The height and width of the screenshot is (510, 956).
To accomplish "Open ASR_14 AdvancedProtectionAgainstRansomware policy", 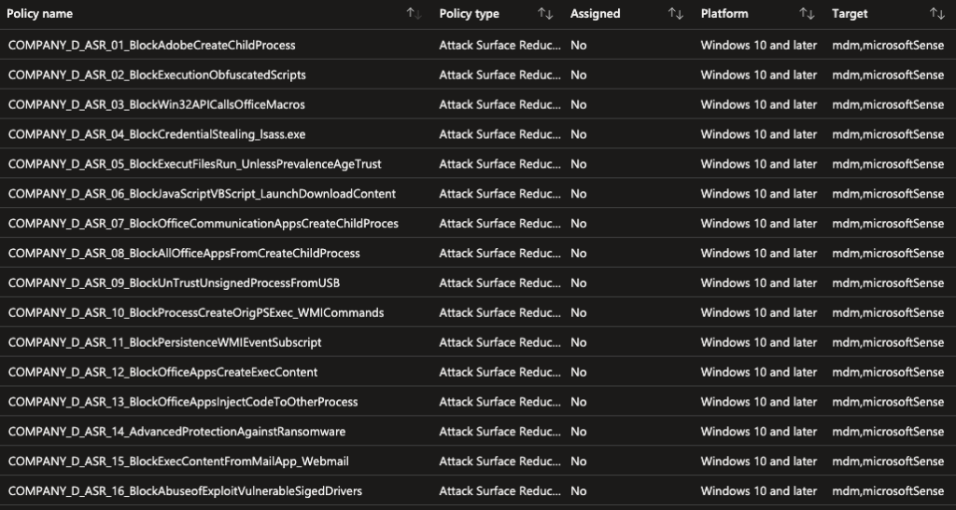I will pos(176,432).
